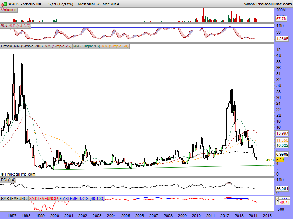Click the 2'72 support level label

tap(270, 166)
